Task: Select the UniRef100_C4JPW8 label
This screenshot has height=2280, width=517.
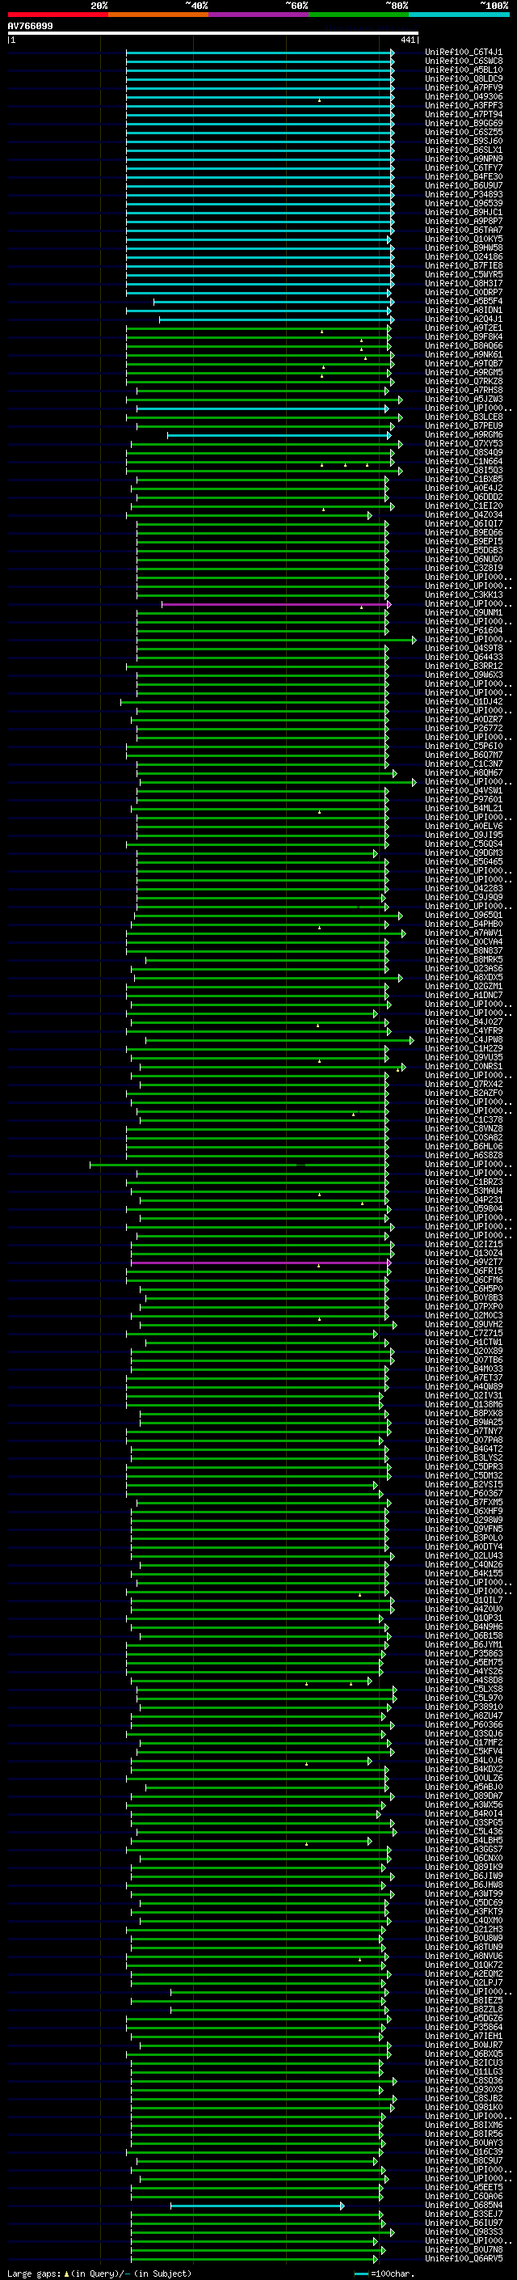Action: (464, 1040)
